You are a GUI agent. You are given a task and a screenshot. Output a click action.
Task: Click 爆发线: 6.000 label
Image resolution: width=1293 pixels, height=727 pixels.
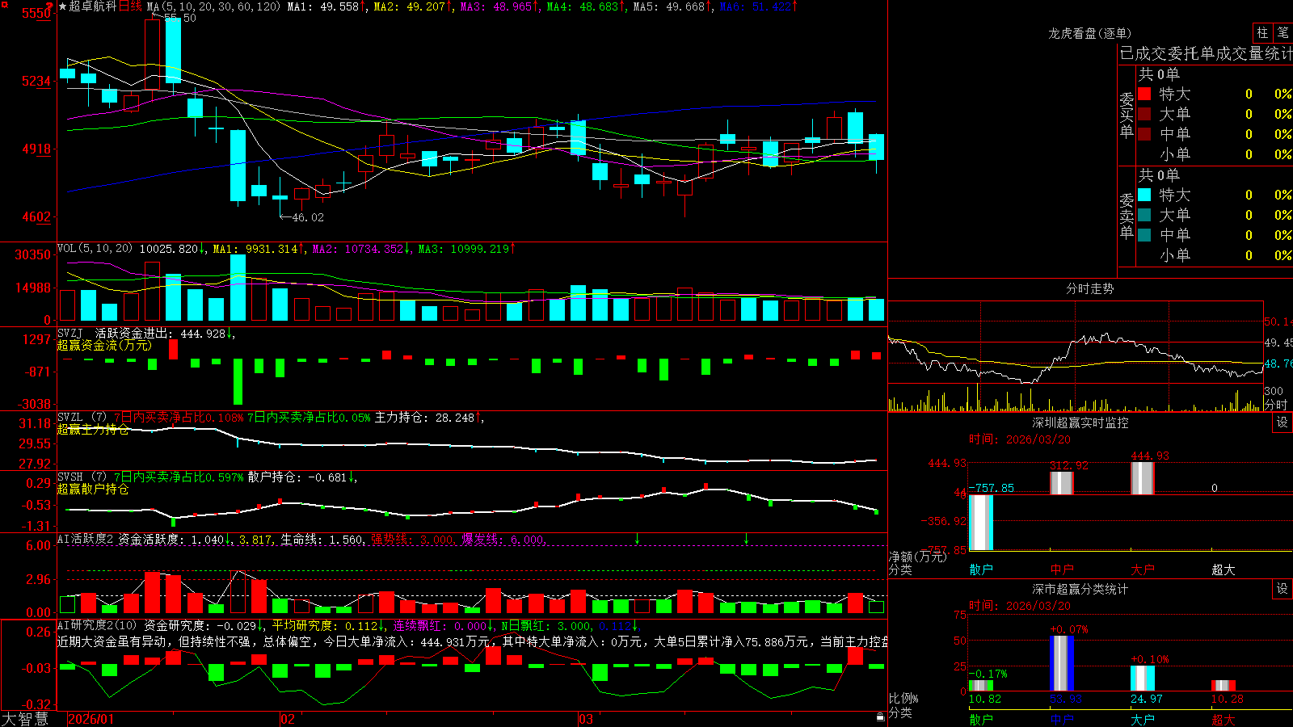pos(503,540)
